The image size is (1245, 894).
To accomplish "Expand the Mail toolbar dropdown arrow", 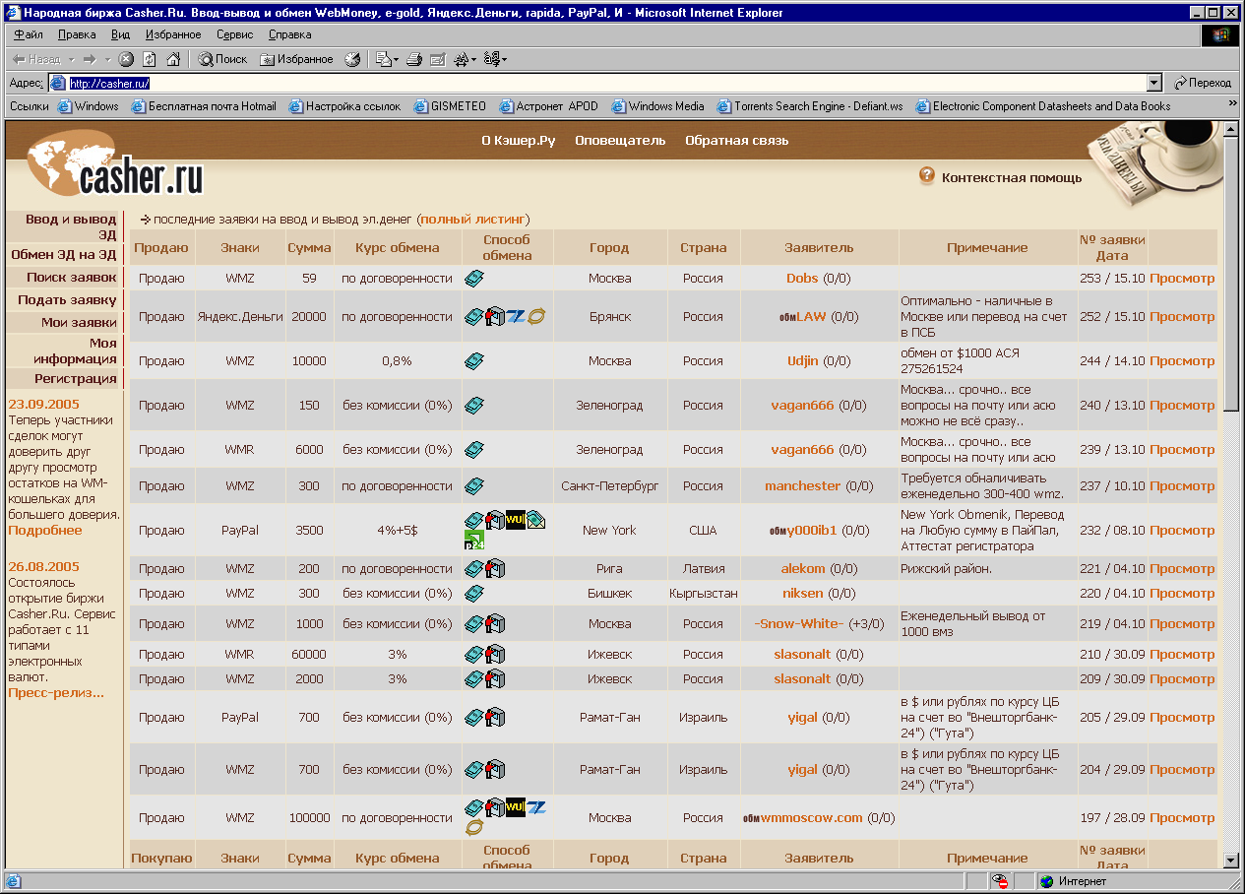I will [397, 60].
